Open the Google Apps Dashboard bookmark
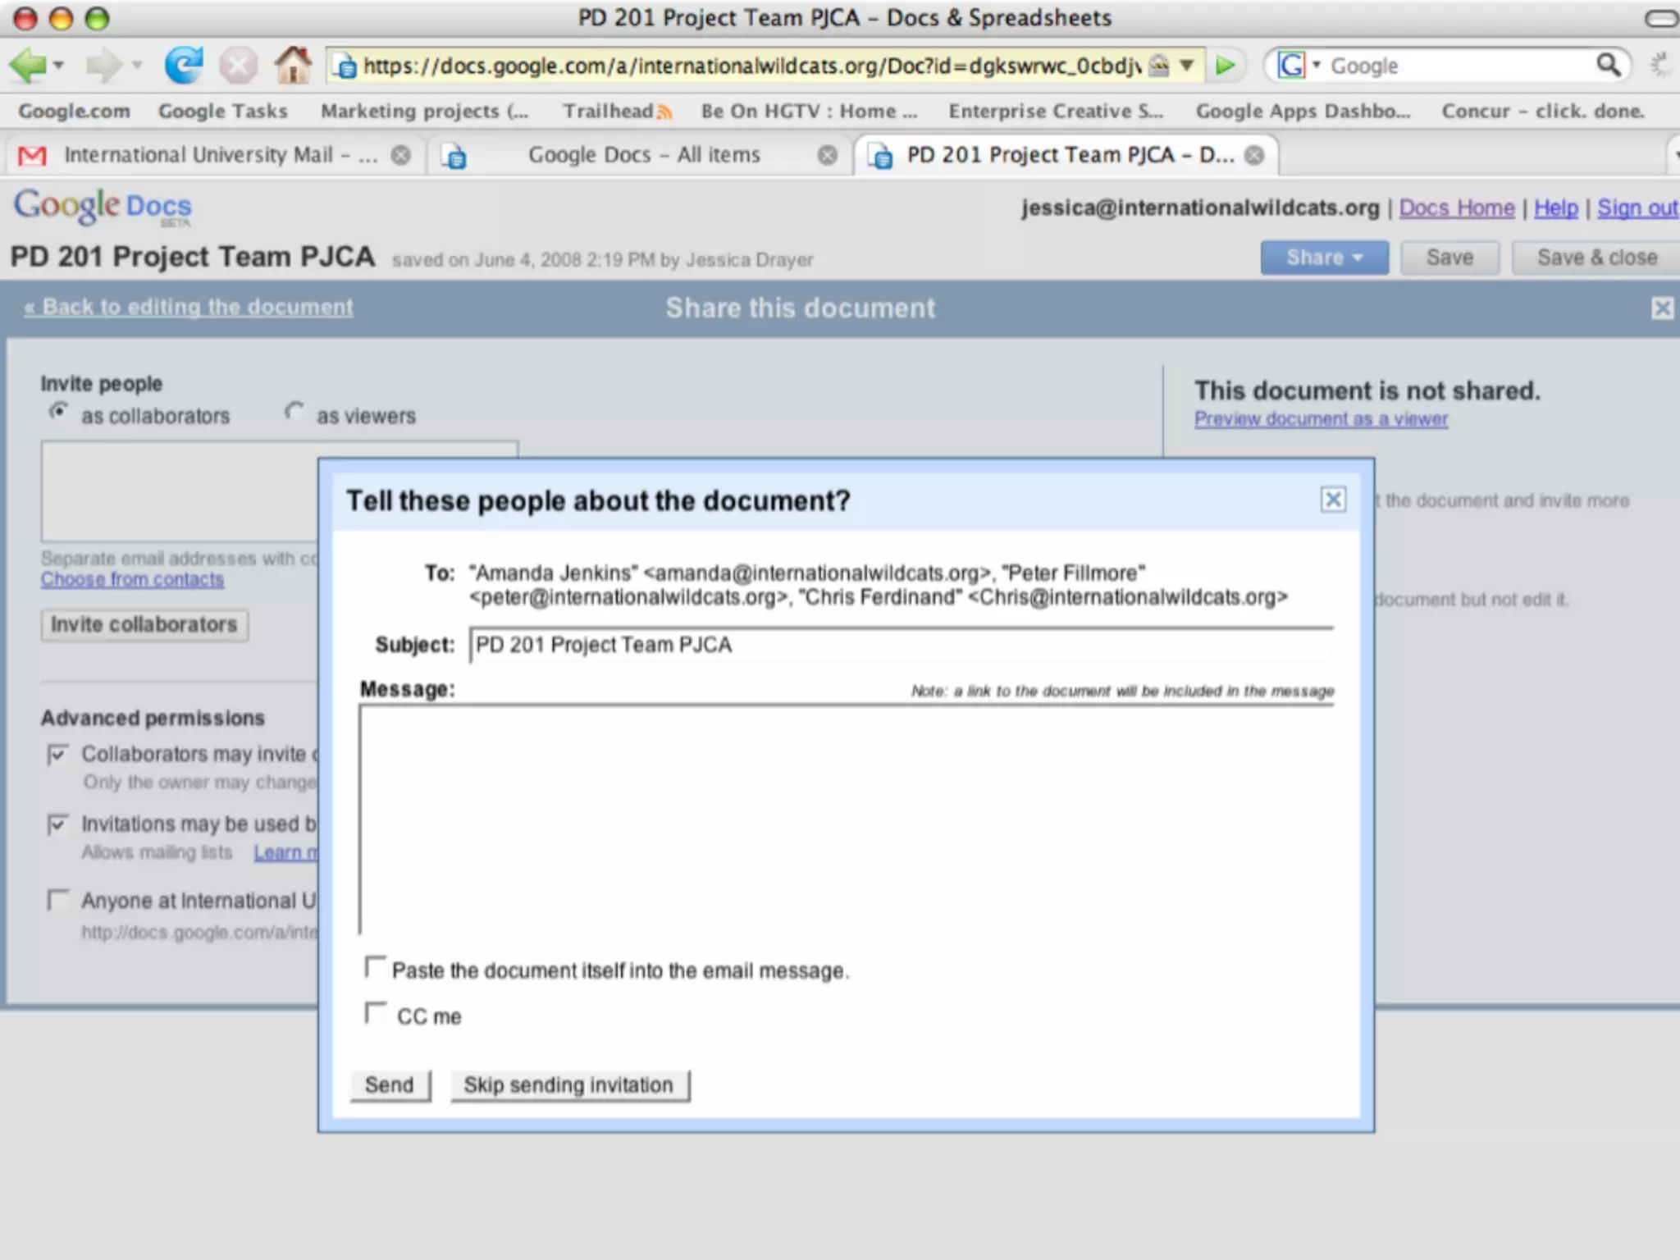The width and height of the screenshot is (1680, 1260). 1303,111
